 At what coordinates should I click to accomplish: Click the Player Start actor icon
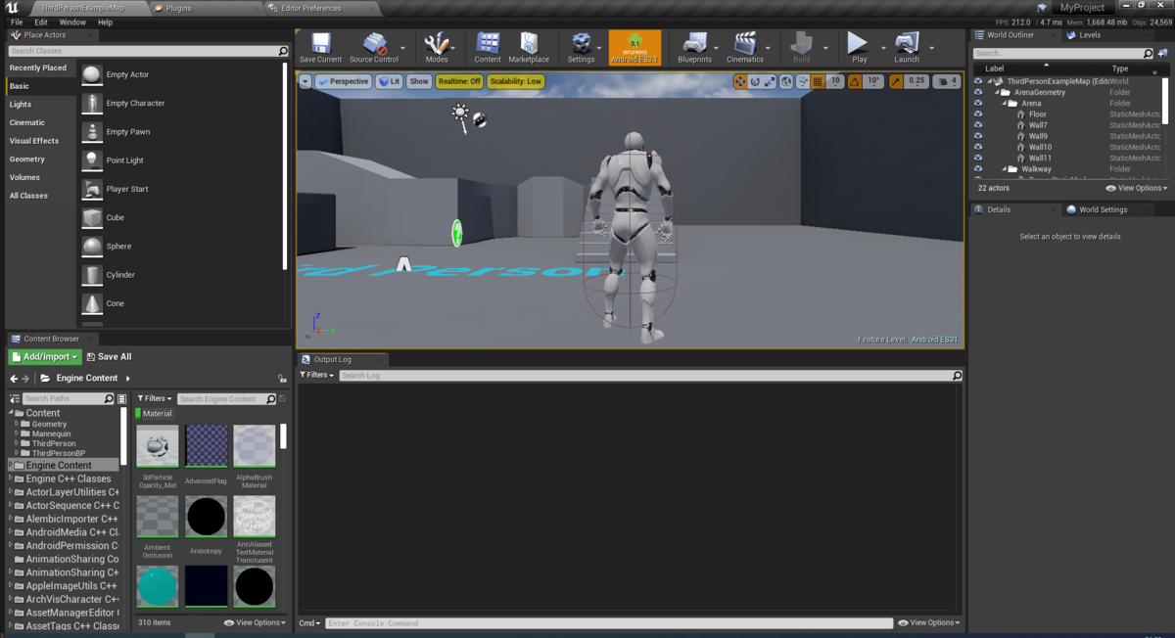coord(92,189)
